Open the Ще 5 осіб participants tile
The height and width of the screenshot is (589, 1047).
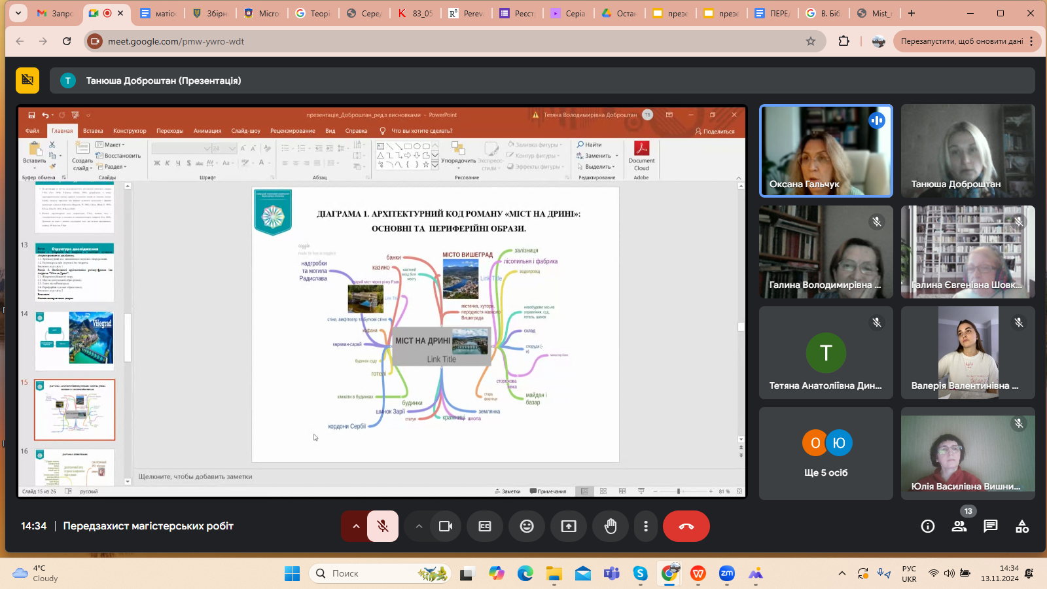pyautogui.click(x=826, y=453)
